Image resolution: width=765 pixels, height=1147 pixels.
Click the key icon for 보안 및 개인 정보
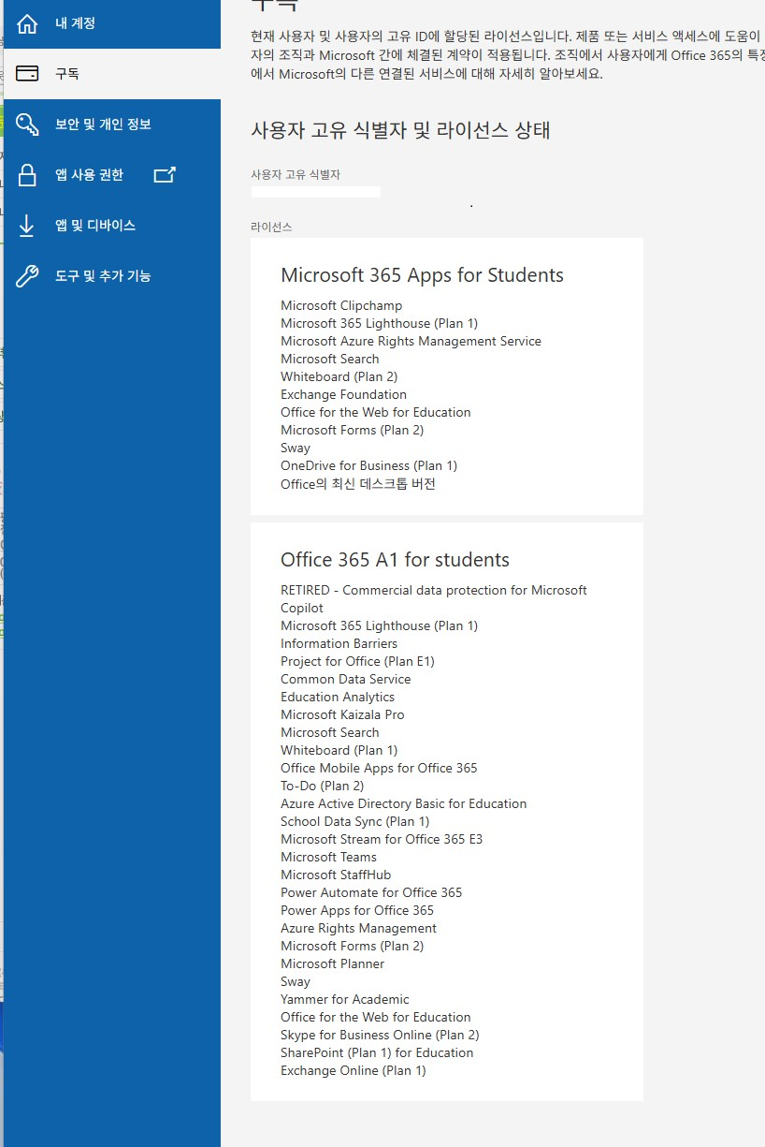pos(28,125)
